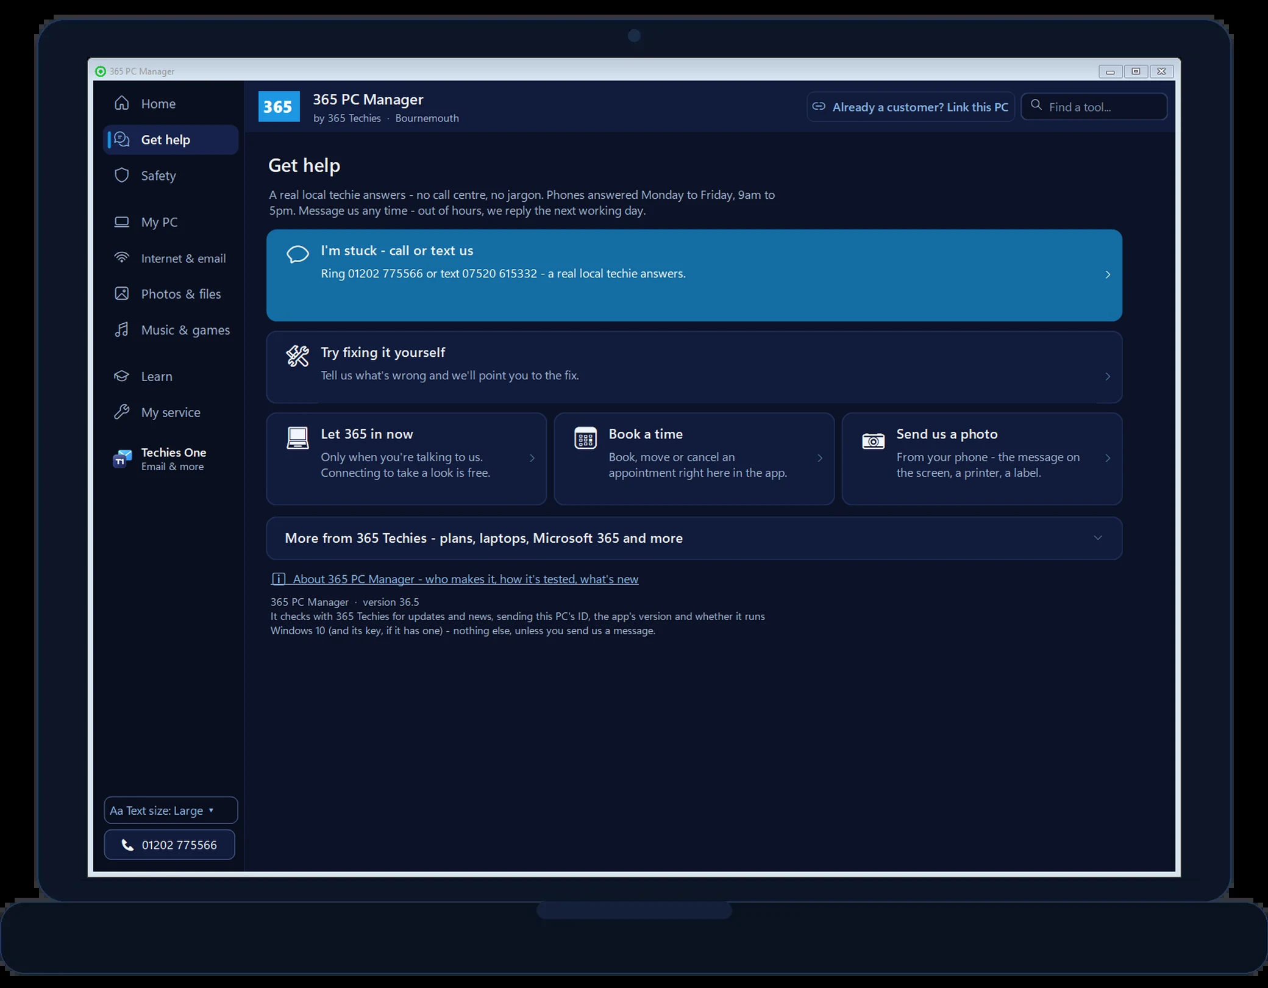Open the Text size: Large dropdown
1268x988 pixels.
[x=171, y=811]
